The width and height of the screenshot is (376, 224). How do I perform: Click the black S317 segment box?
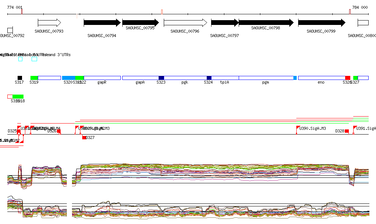point(20,78)
